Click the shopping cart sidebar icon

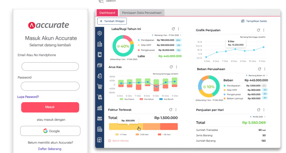click(100, 86)
